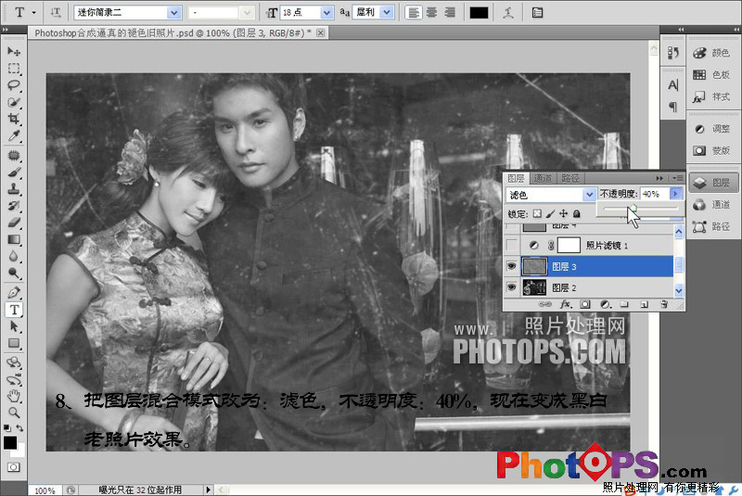
Task: Select the Crop tool
Action: tap(14, 120)
